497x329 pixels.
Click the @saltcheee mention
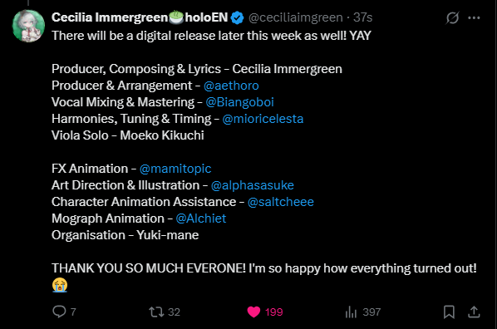pyautogui.click(x=281, y=202)
